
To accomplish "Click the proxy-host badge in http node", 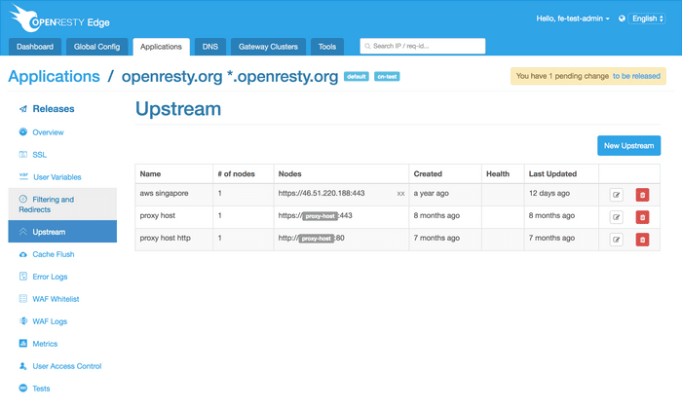I will (317, 239).
